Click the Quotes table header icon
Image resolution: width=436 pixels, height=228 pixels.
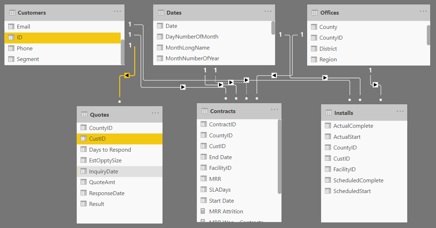click(x=84, y=115)
